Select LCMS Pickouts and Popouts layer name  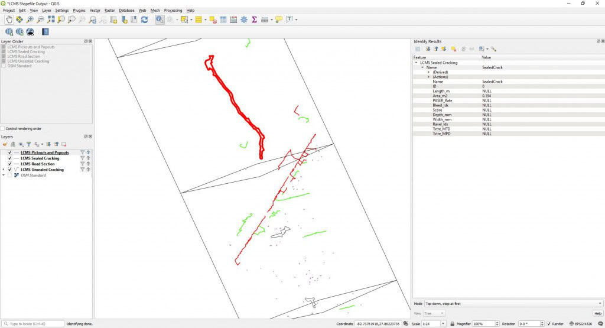pos(45,152)
